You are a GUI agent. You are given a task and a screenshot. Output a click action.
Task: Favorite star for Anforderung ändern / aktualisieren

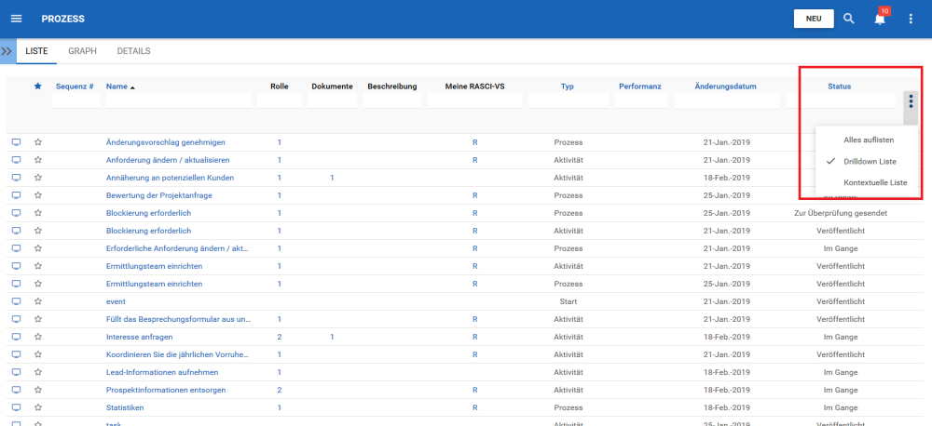(38, 160)
